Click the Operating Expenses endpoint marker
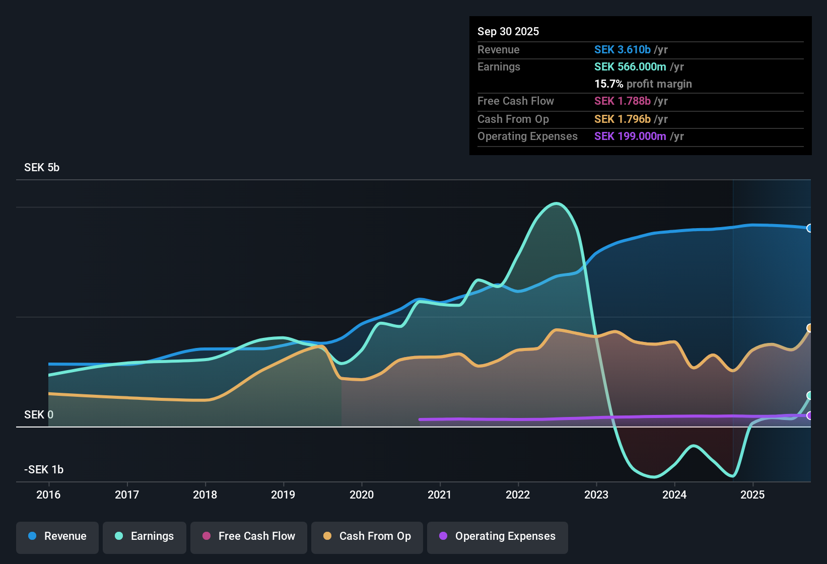 (810, 415)
